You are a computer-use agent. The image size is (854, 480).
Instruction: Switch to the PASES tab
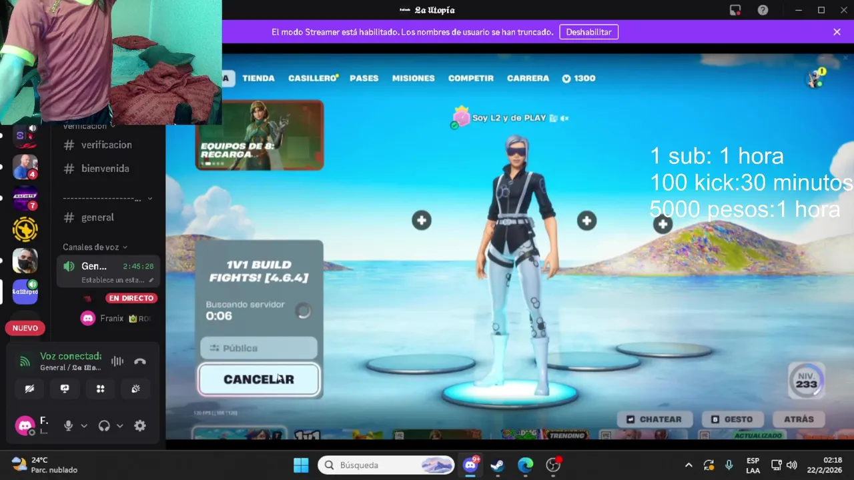[x=364, y=78]
